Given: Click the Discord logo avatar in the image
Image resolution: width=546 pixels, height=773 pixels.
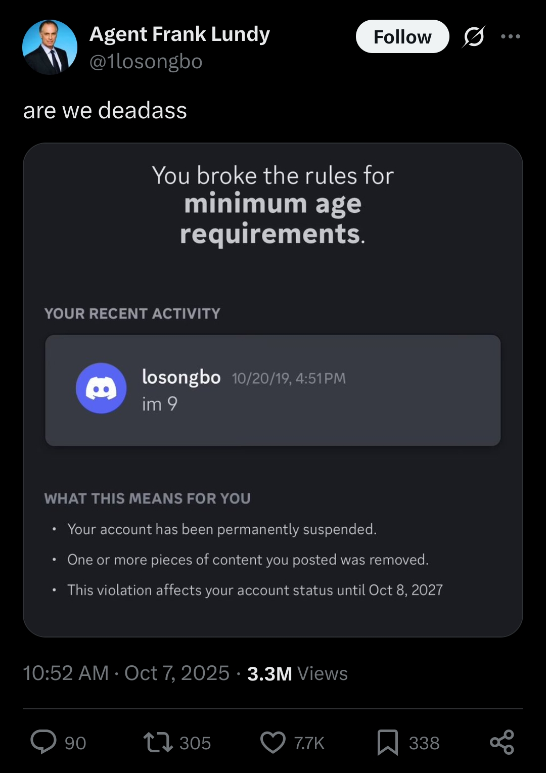Looking at the screenshot, I should (101, 388).
